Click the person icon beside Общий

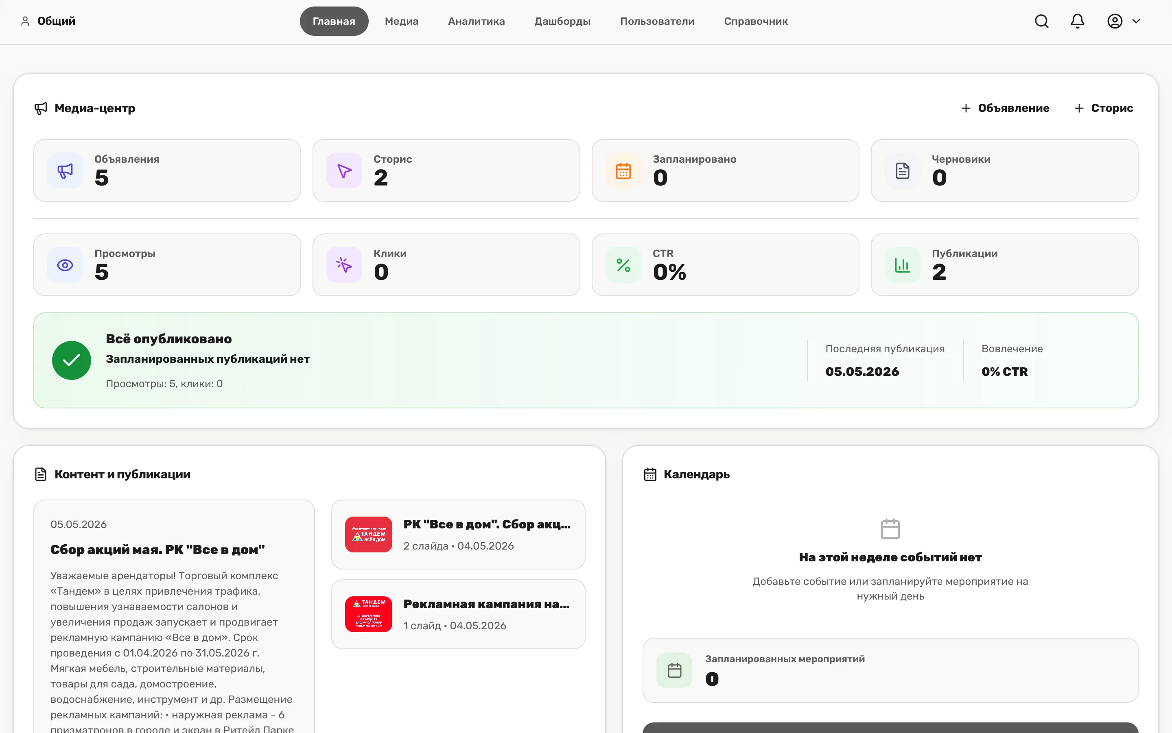tap(25, 21)
